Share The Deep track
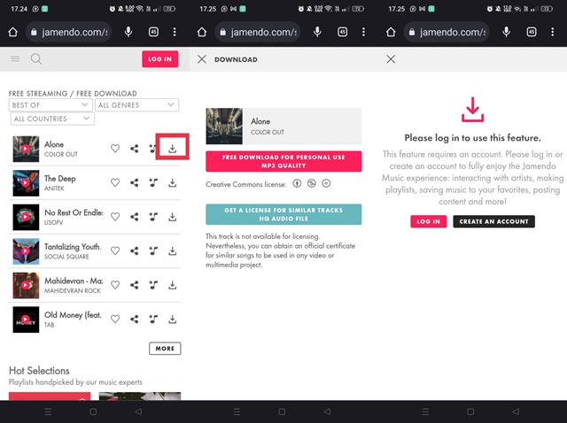The width and height of the screenshot is (567, 423). coord(134,183)
